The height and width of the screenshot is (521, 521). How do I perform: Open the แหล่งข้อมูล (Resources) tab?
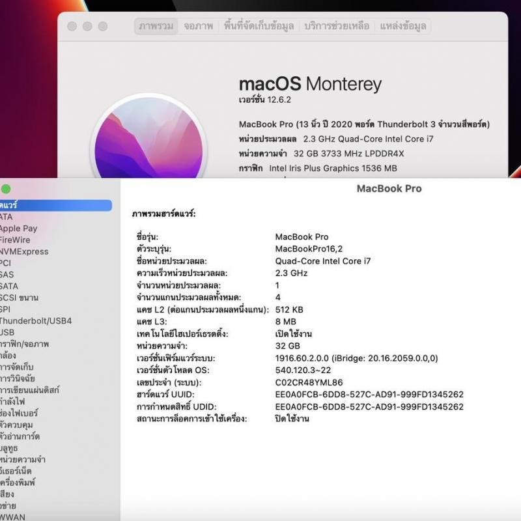tap(403, 26)
